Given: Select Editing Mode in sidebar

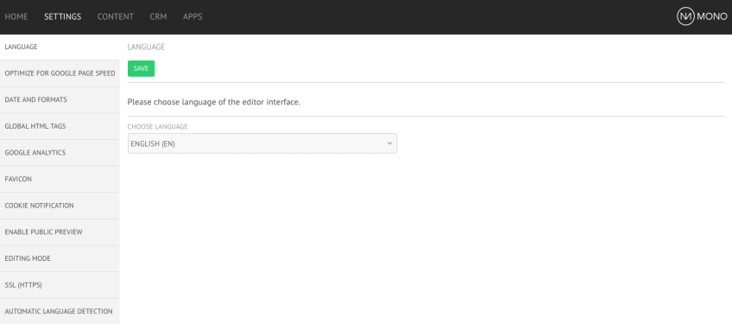Looking at the screenshot, I should point(60,258).
